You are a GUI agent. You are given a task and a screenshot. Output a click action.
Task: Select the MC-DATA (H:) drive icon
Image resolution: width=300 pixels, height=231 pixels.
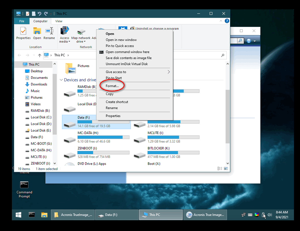(69, 140)
